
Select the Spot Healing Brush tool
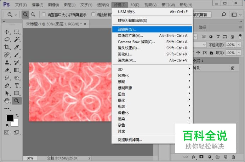7,55
